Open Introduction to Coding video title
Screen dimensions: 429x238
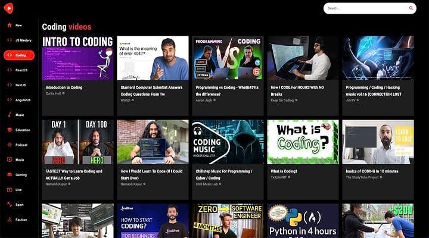pos(64,87)
